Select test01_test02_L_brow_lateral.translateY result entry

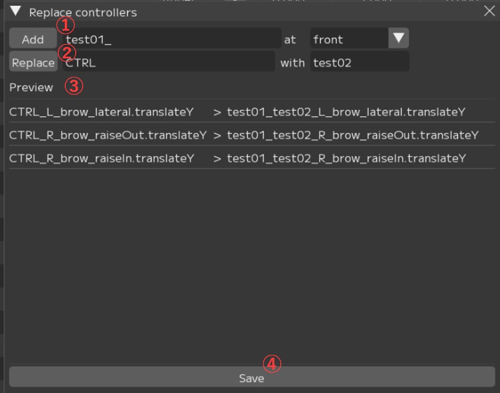coord(346,112)
